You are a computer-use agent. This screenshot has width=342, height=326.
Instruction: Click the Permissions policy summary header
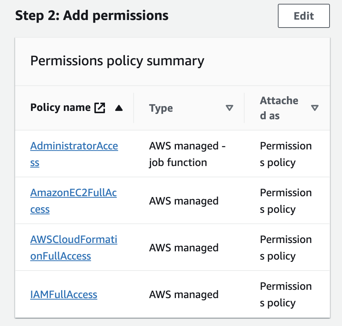tap(117, 61)
